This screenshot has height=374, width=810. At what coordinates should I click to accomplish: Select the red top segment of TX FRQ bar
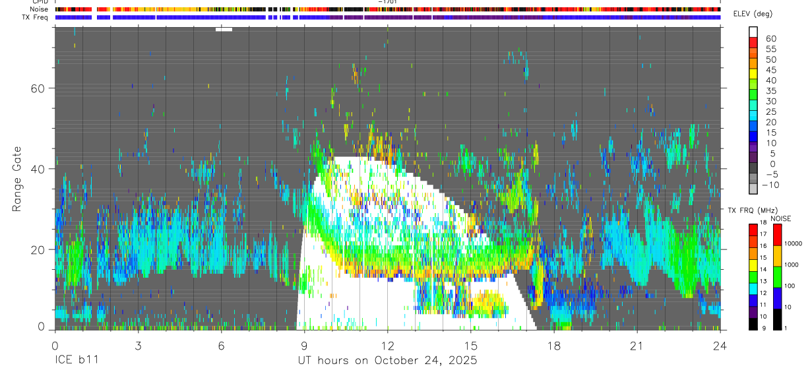753,230
